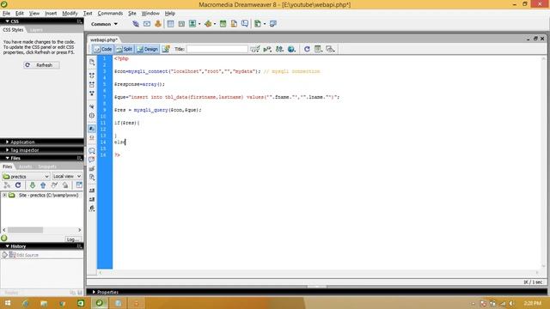The width and height of the screenshot is (550, 309).
Task: Click Collapse Full Tag in coding toolbar
Action: [92, 76]
